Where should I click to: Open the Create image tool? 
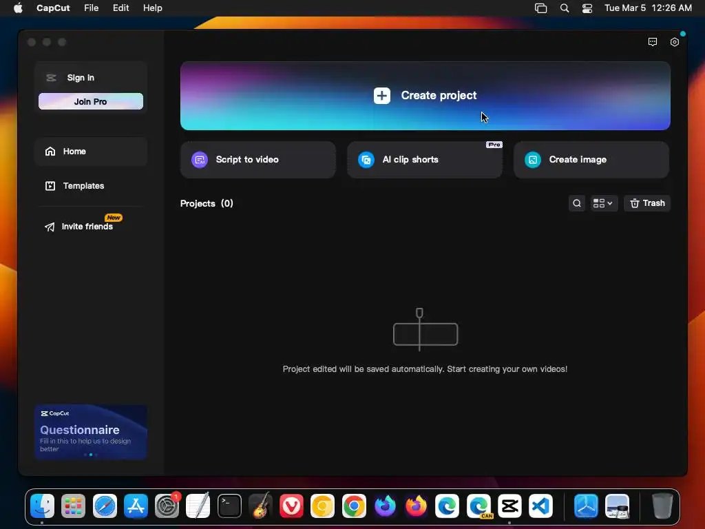click(x=591, y=160)
